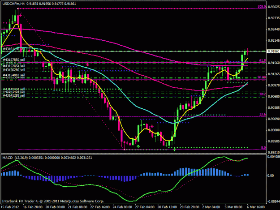280x210 pixels.
Task: Click the 5 Mar 08:00 time label
Action: pyautogui.click(x=233, y=207)
